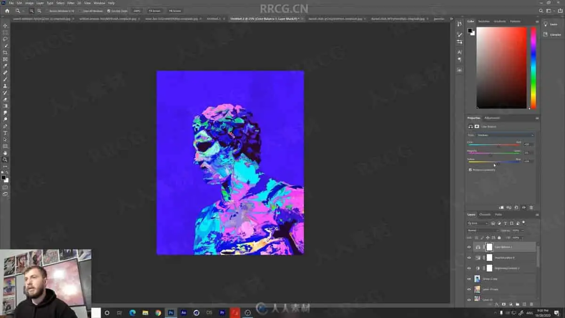Hide the Color Balance 1 layer

469,247
